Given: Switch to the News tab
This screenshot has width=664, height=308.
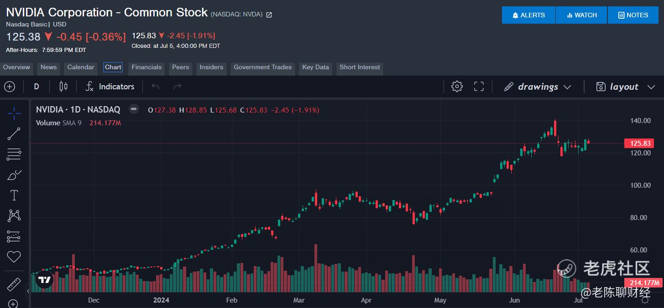Looking at the screenshot, I should point(48,67).
